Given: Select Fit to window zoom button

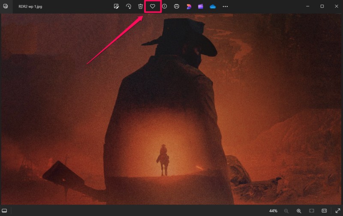Looking at the screenshot, I should (312, 211).
